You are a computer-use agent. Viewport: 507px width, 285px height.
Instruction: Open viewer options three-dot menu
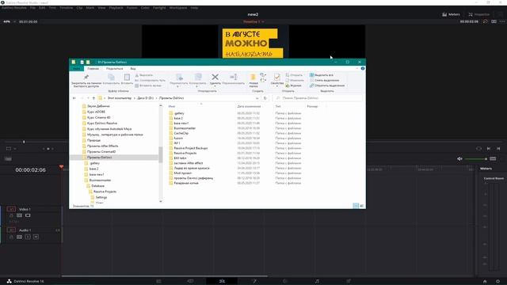pyautogui.click(x=502, y=21)
